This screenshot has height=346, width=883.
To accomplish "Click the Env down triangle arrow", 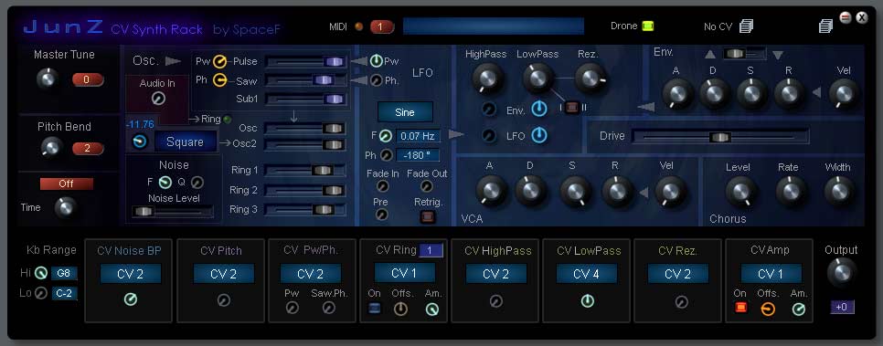I will pyautogui.click(x=778, y=55).
